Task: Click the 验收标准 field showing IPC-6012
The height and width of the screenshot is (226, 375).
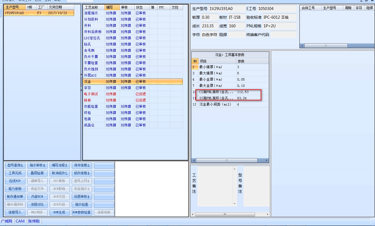Action: tap(279, 17)
